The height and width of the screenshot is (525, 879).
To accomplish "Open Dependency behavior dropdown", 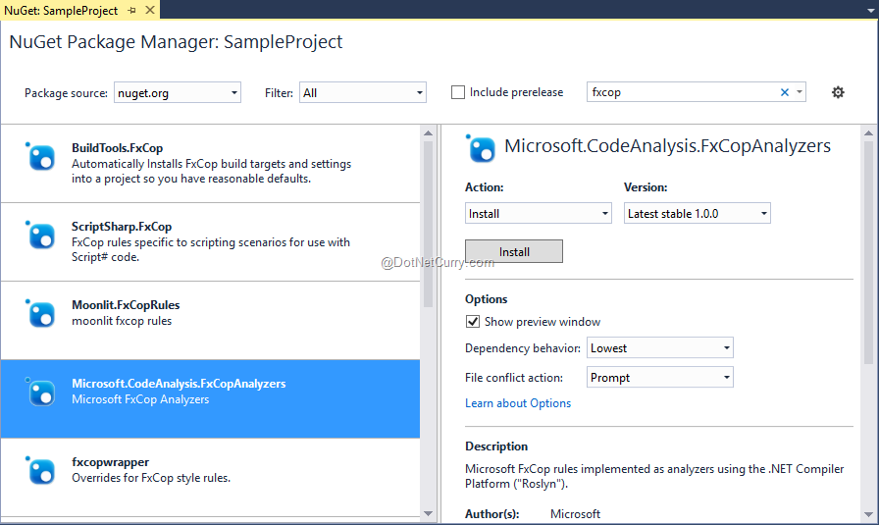I will pos(660,347).
